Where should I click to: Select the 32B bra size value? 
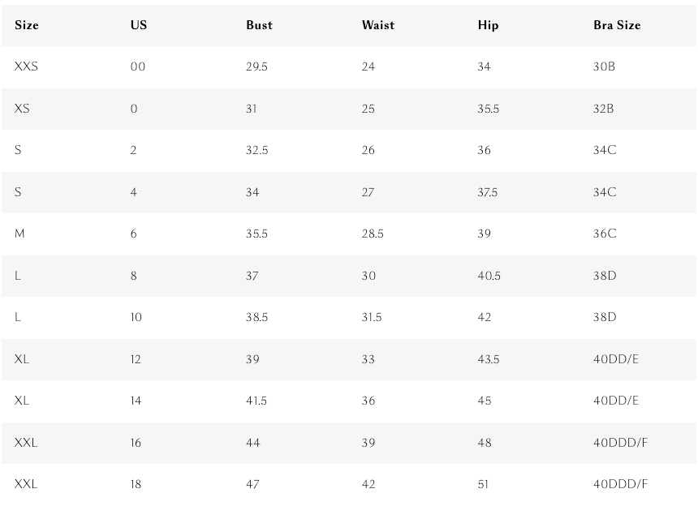point(604,109)
